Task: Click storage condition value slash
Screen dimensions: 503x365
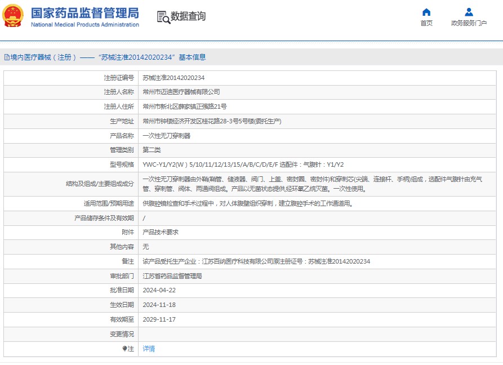Action: 144,218
